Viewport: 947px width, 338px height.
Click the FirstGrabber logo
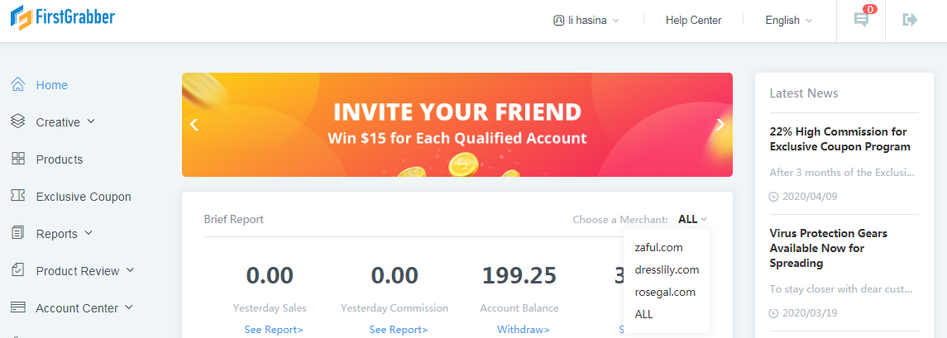(62, 17)
